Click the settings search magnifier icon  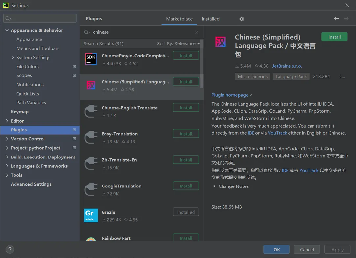pyautogui.click(x=8, y=18)
